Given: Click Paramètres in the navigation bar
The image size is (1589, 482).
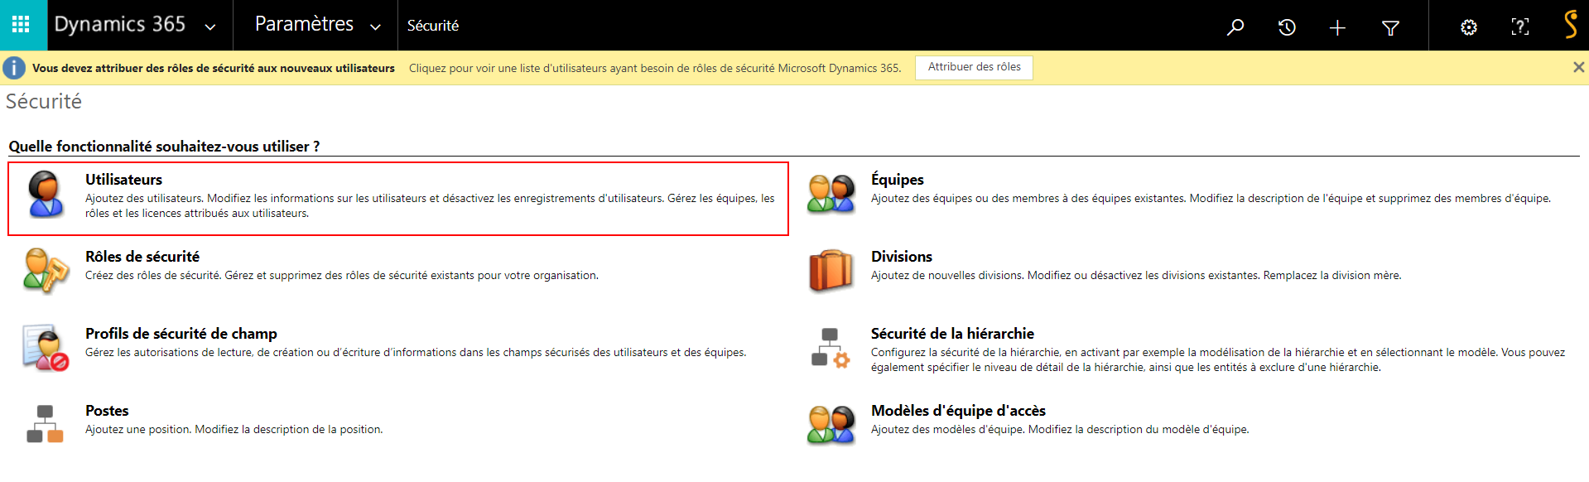Looking at the screenshot, I should point(304,24).
